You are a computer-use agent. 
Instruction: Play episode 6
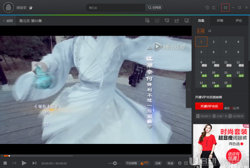213,52
